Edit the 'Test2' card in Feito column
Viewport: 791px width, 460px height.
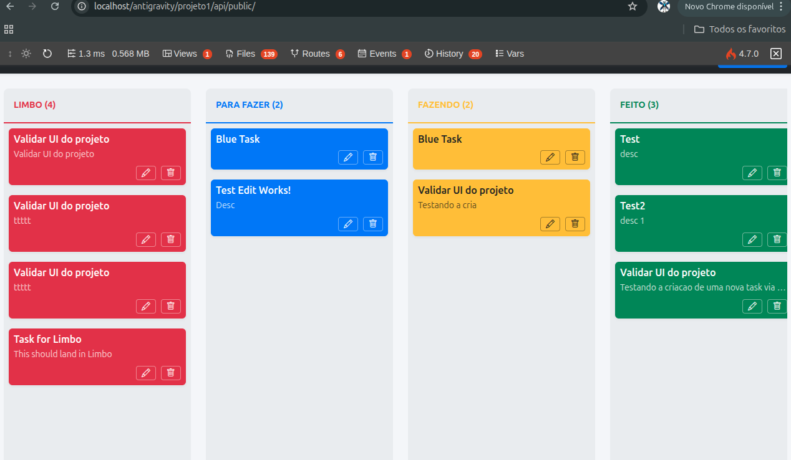[752, 239]
